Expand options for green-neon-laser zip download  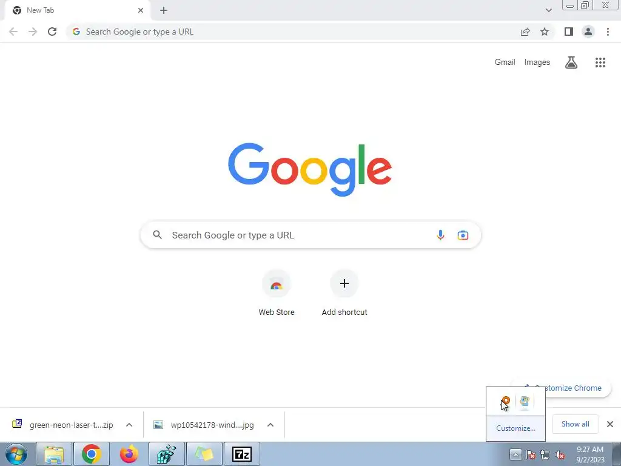(129, 425)
